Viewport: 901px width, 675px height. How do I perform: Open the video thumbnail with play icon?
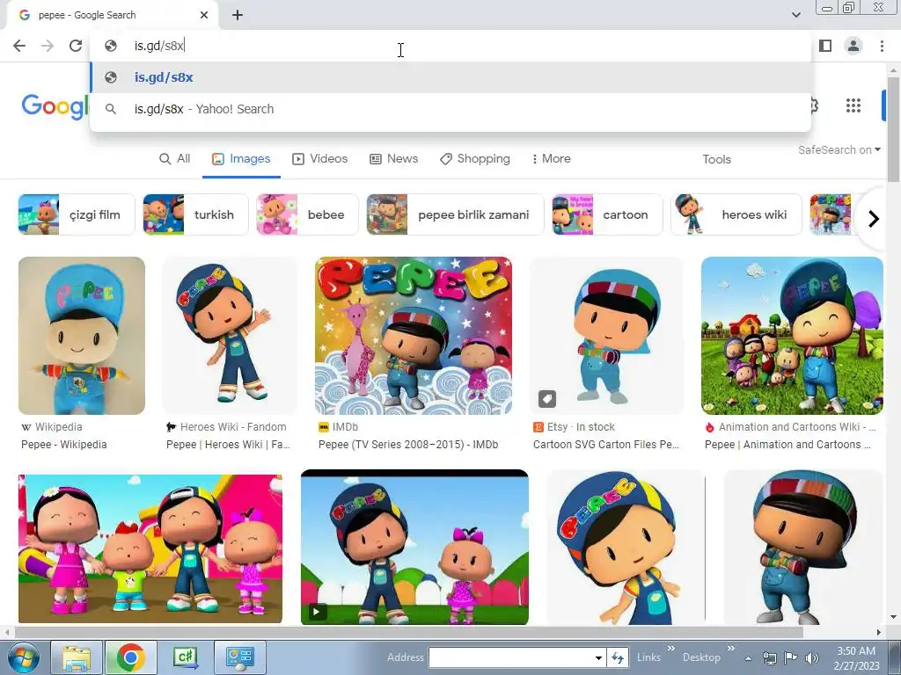tap(414, 547)
